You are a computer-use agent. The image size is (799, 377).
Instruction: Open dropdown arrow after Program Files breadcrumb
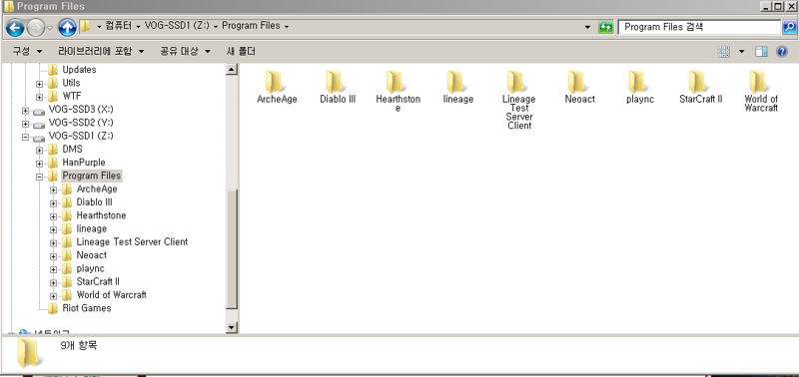tap(287, 27)
